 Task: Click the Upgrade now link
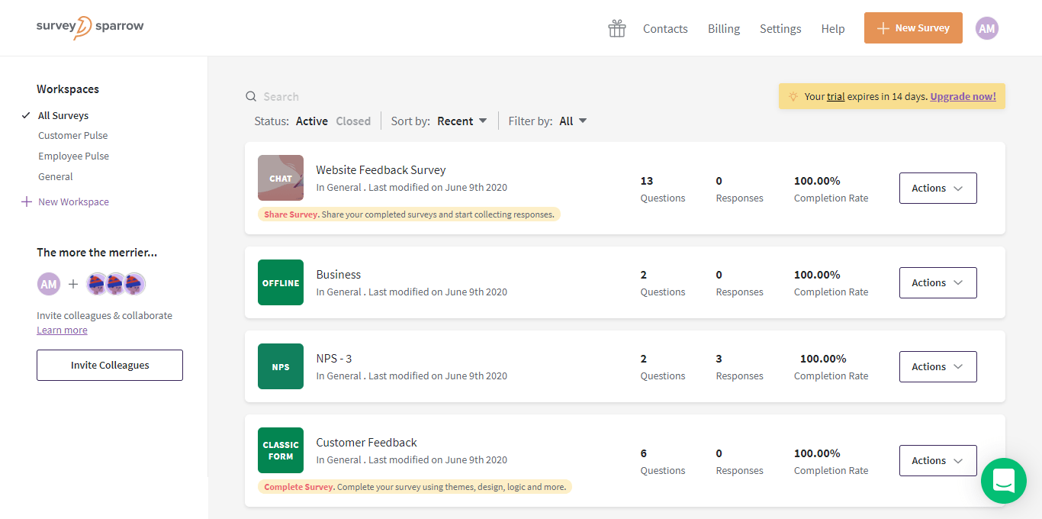tap(963, 97)
